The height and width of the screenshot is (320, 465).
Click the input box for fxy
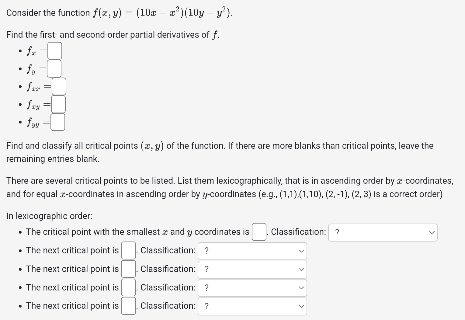point(58,104)
